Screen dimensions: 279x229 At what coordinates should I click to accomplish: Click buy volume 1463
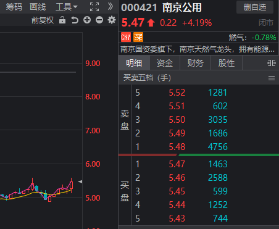[218, 164]
